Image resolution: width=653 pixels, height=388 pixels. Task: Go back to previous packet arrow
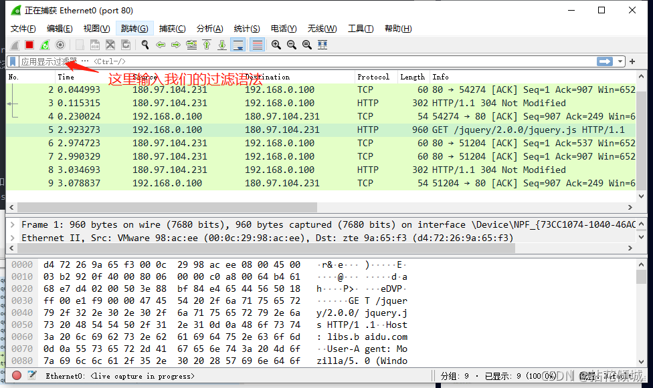click(x=161, y=45)
